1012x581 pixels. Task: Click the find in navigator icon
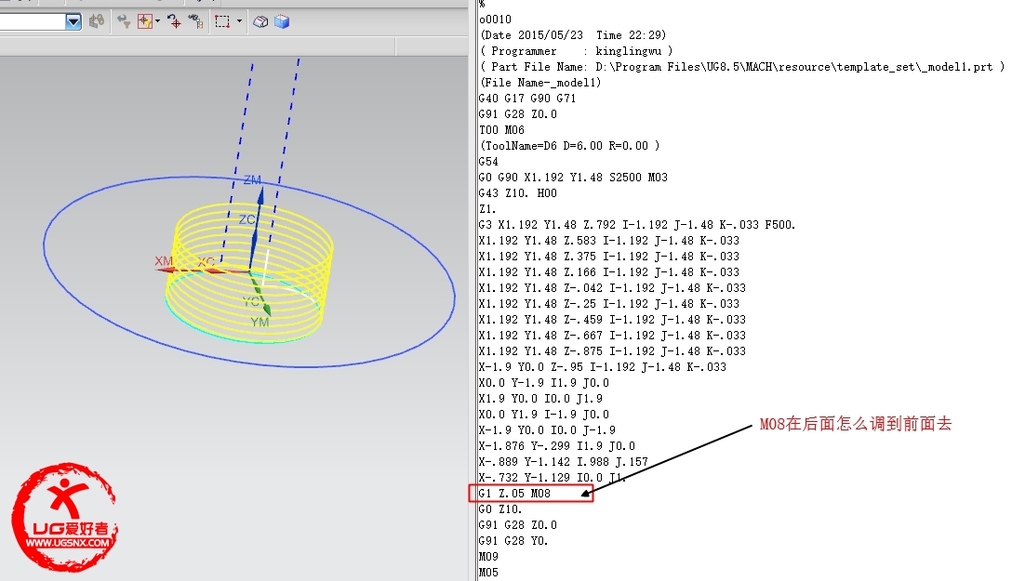tap(195, 22)
